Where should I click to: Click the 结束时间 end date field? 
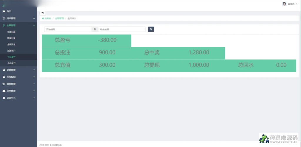click(122, 30)
